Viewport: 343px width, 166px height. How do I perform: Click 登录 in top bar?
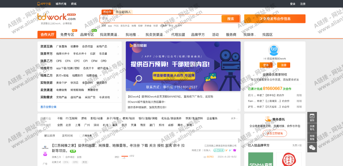293,4
